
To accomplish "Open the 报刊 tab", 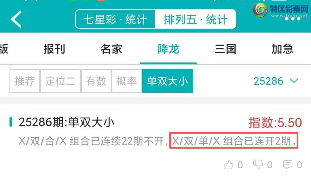I will (x=54, y=49).
